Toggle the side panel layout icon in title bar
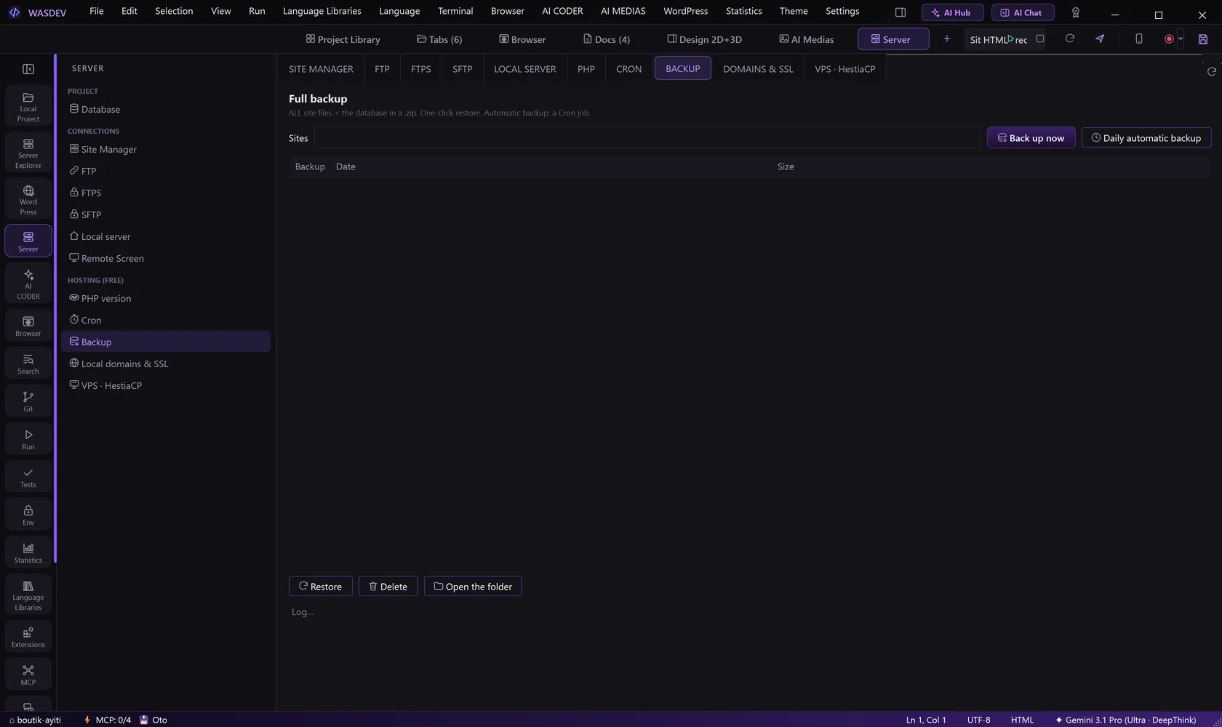The width and height of the screenshot is (1222, 727). 900,13
